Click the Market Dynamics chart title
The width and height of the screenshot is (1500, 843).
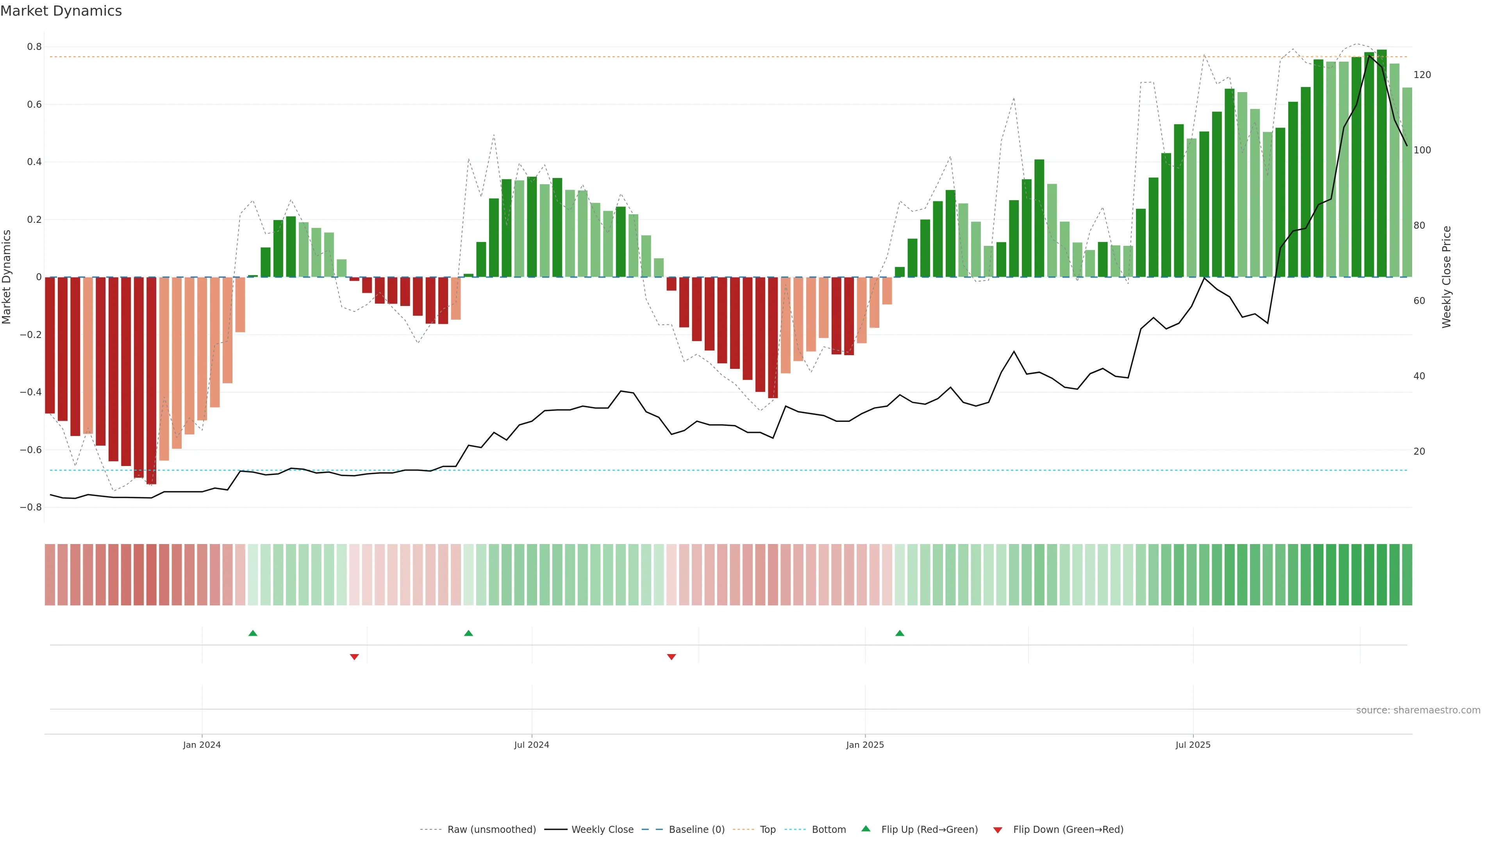click(61, 11)
